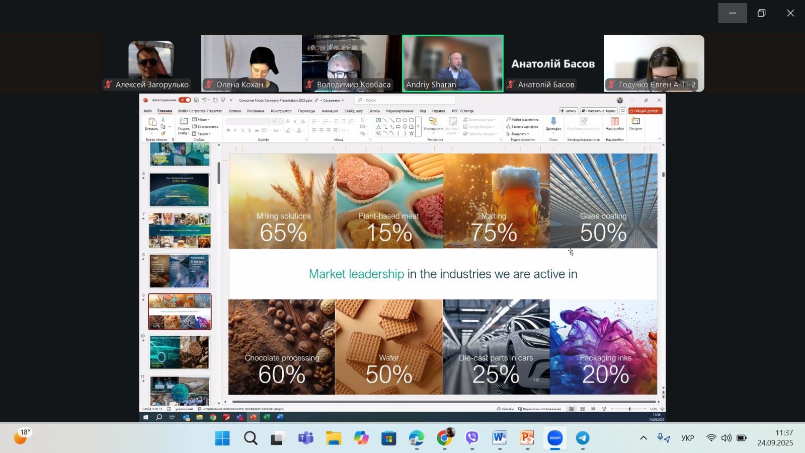Click the text highlight color pen
Viewport: 805px width, 453px height.
[288, 130]
